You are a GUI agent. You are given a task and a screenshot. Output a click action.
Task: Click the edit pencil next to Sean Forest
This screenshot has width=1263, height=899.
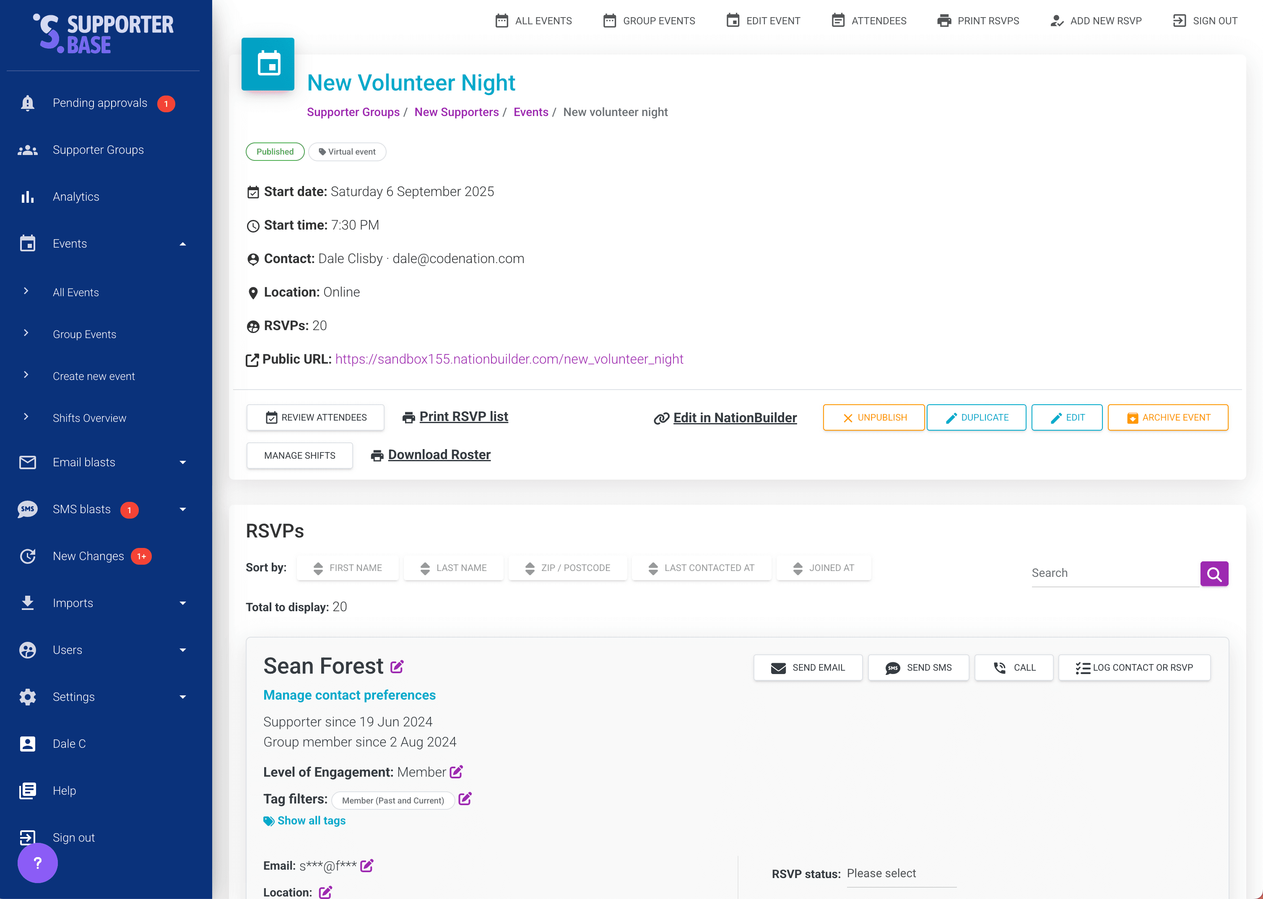point(397,666)
